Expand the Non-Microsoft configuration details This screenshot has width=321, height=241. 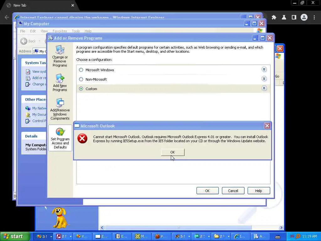tap(264, 79)
